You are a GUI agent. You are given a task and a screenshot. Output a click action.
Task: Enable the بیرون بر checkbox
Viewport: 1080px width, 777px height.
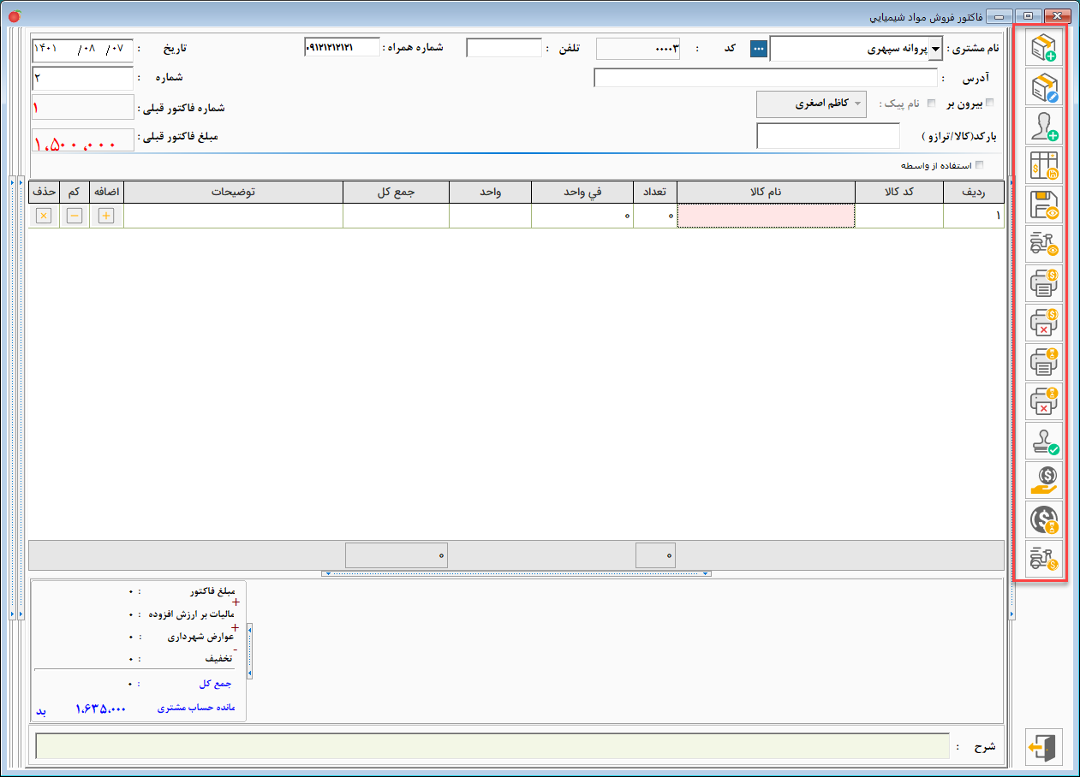click(x=991, y=104)
